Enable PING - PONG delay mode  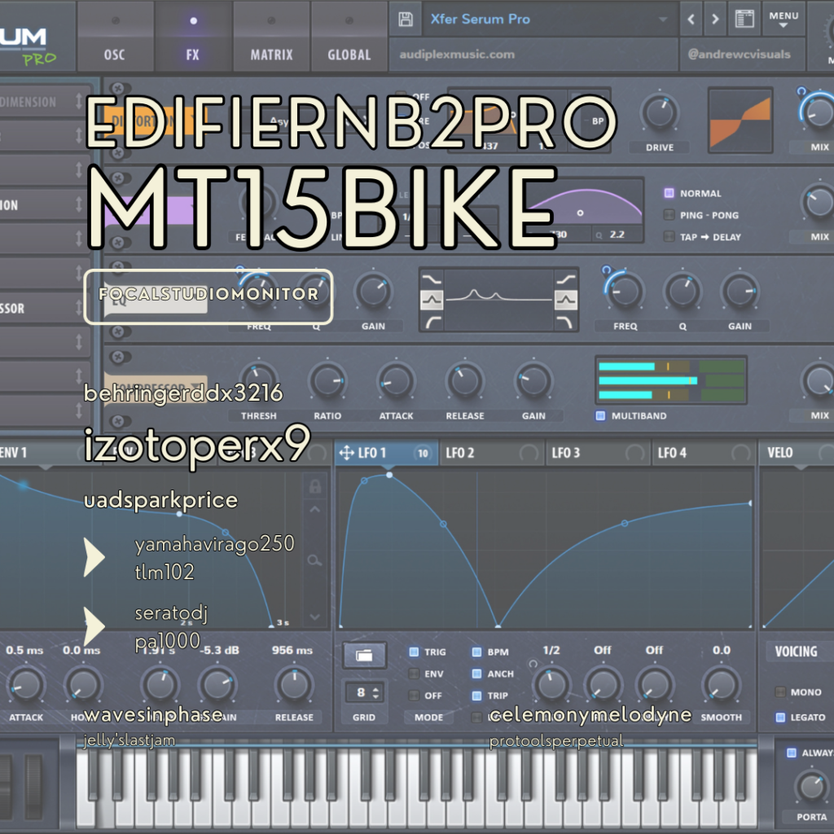(x=669, y=215)
